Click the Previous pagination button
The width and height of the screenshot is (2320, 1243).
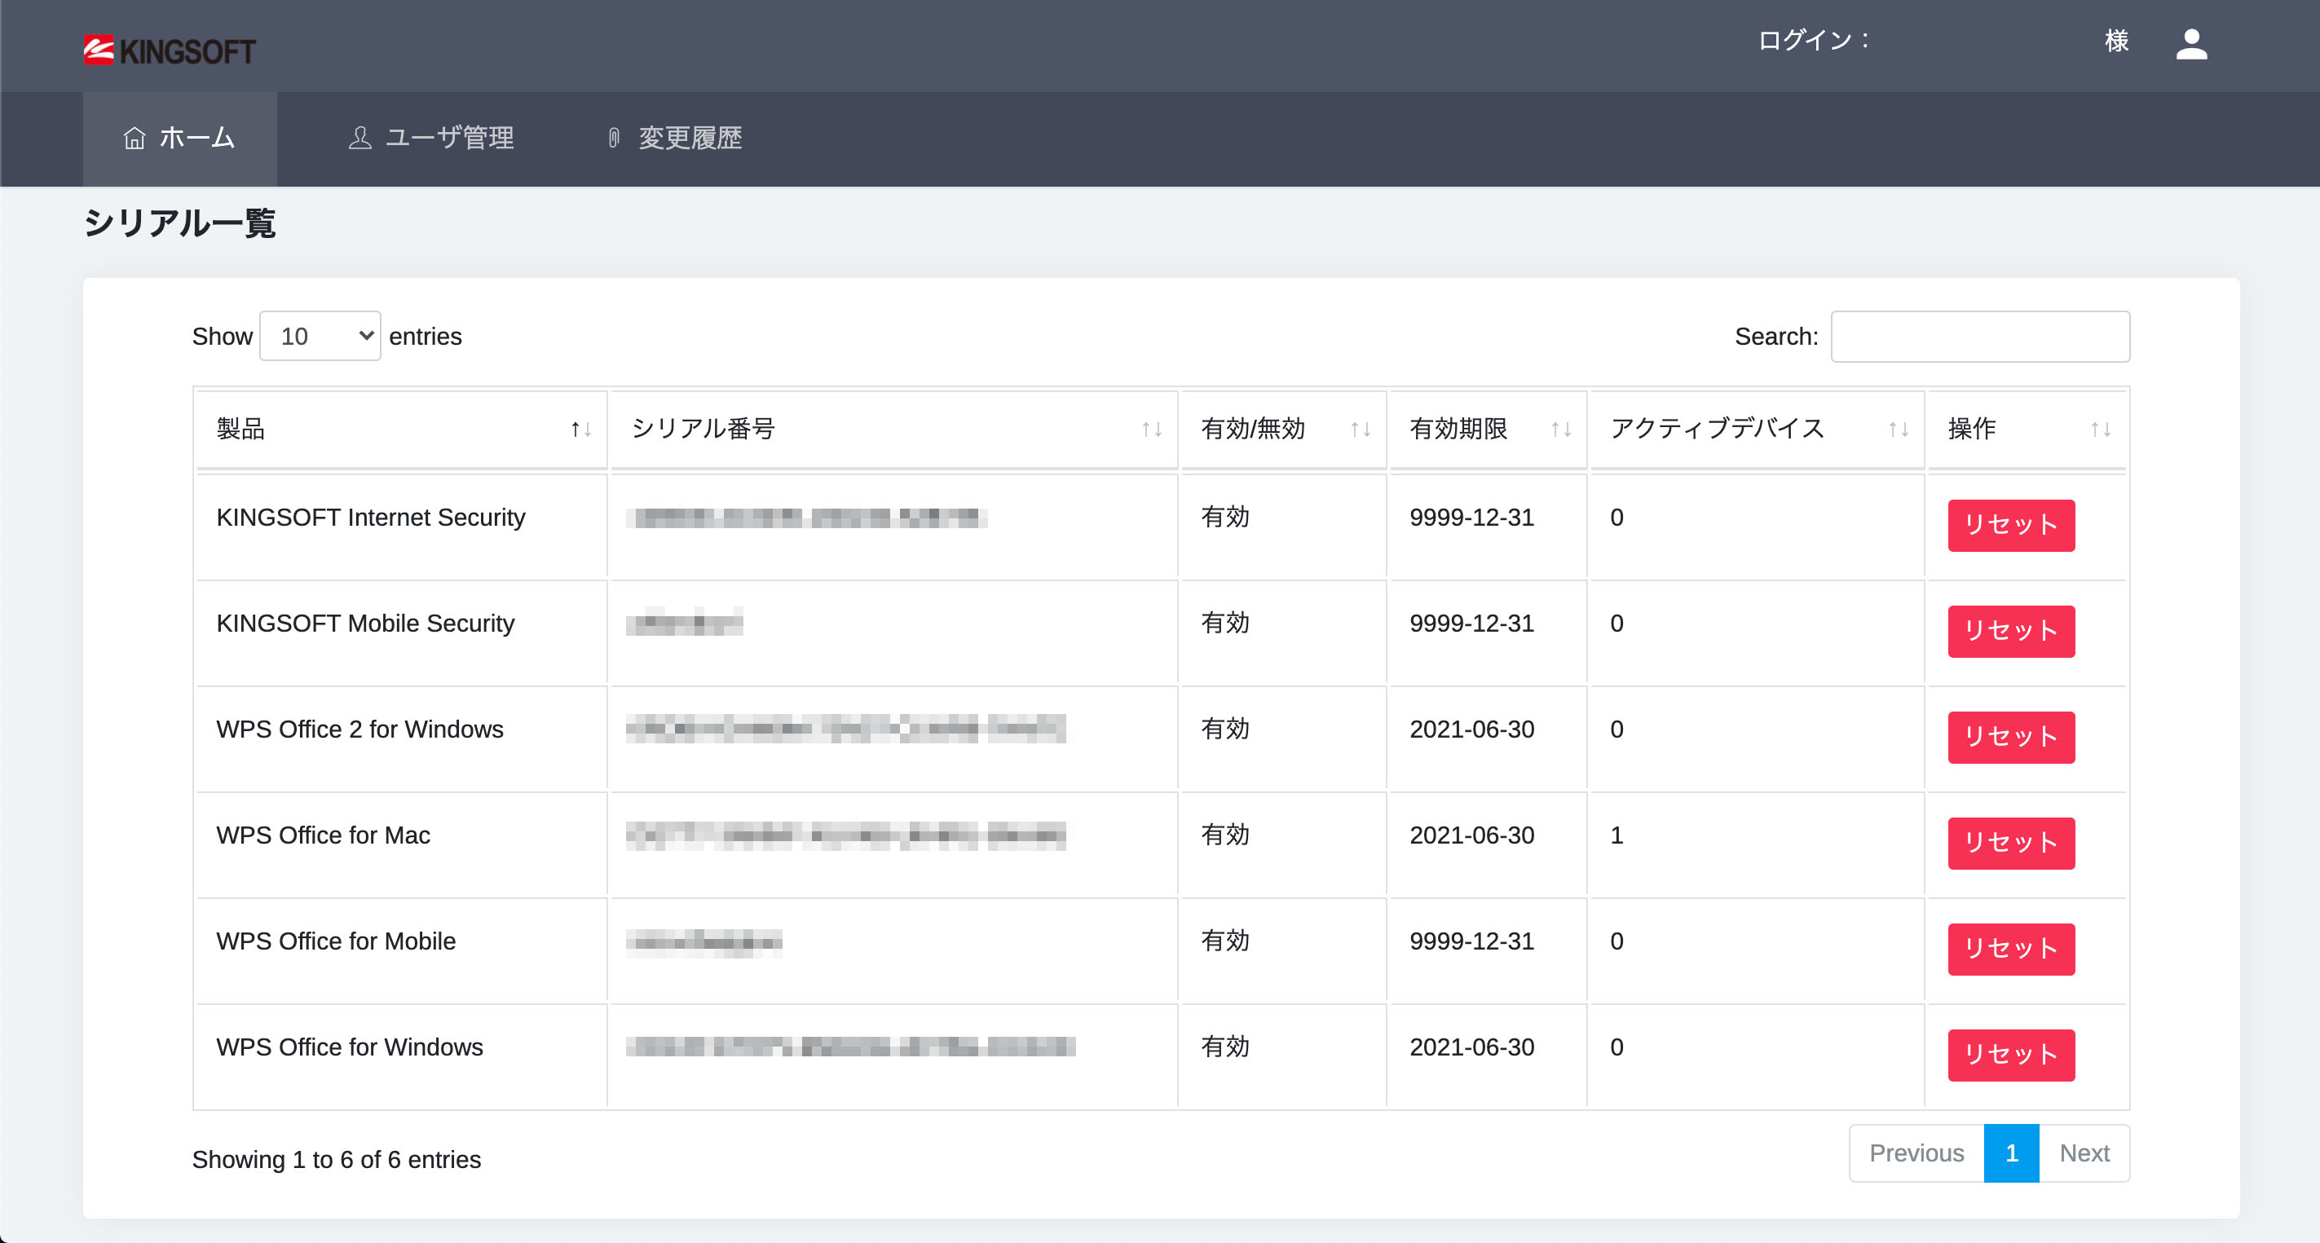pyautogui.click(x=1916, y=1153)
